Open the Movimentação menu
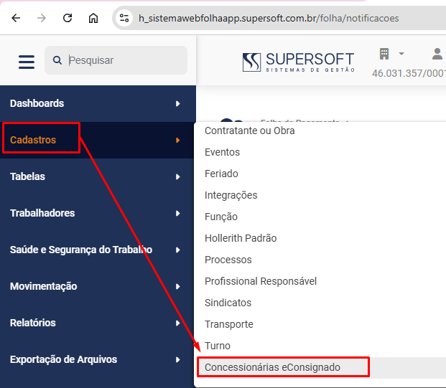Screen dimensions: 446x388 tap(98, 286)
